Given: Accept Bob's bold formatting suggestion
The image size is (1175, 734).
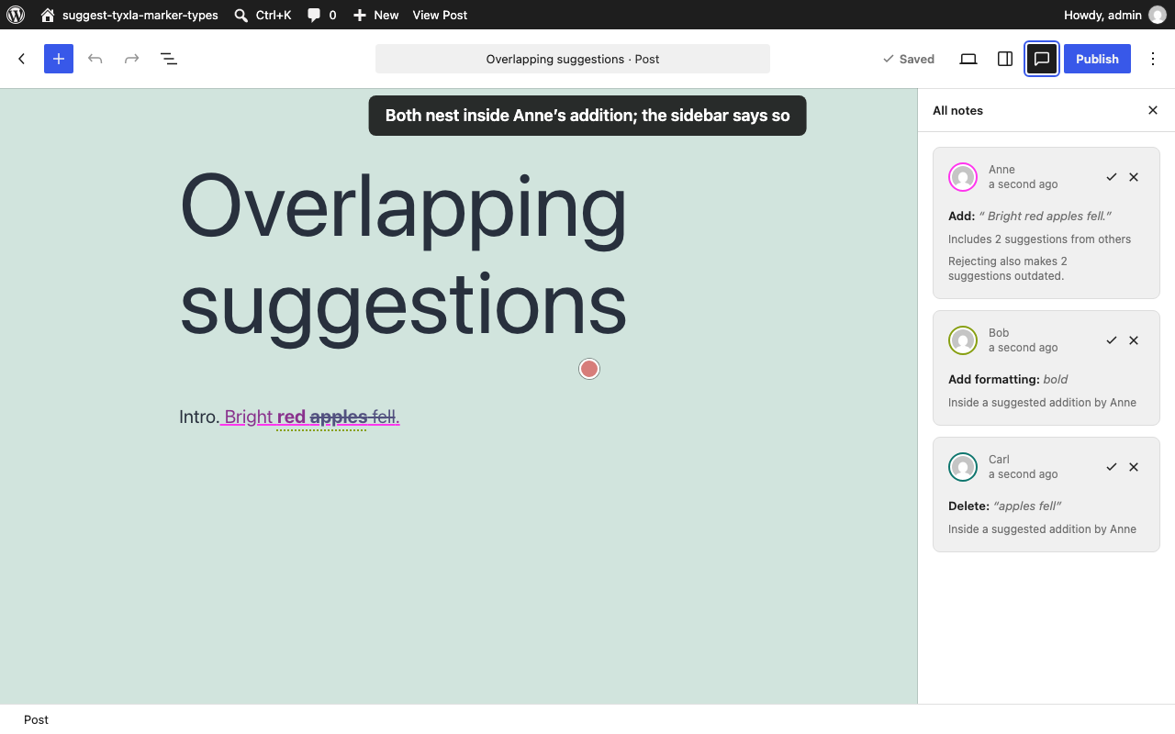Looking at the screenshot, I should click(1112, 340).
